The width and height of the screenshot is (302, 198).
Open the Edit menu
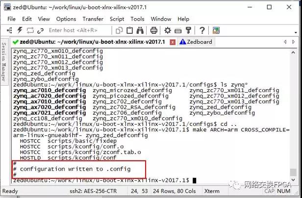[x=27, y=19]
